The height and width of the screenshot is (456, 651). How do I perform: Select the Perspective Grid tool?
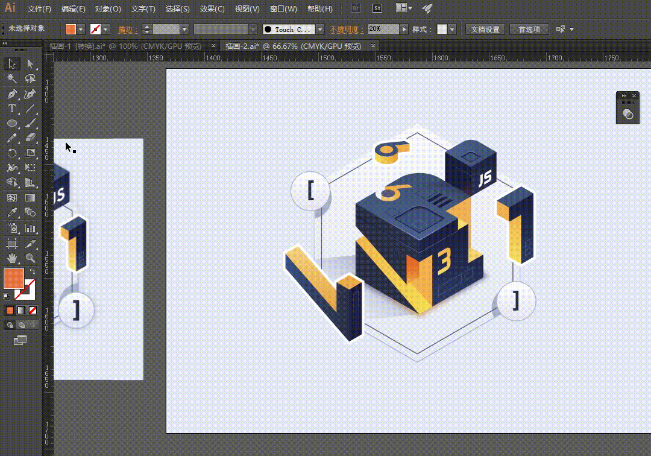[30, 183]
